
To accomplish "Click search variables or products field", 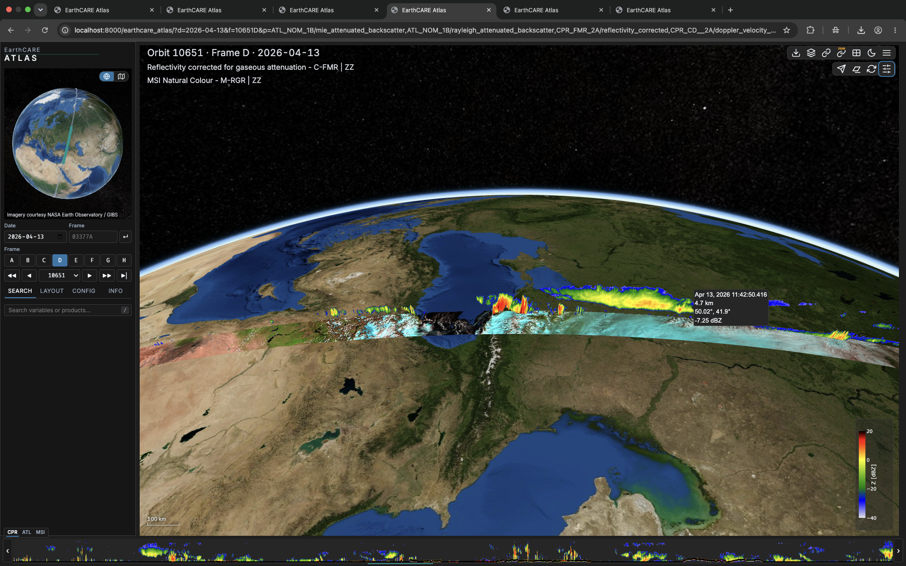I will (x=67, y=310).
